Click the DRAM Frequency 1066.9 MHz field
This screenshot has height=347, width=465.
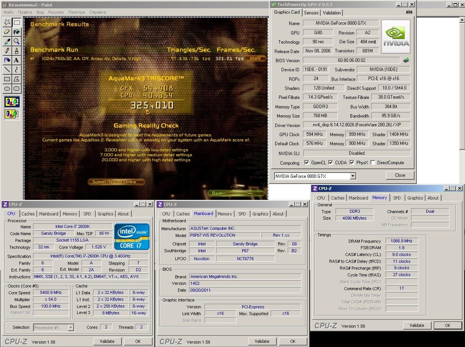click(x=402, y=241)
